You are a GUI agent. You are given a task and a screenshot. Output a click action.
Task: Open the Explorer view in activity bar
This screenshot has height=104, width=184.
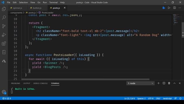(x=4, y=9)
